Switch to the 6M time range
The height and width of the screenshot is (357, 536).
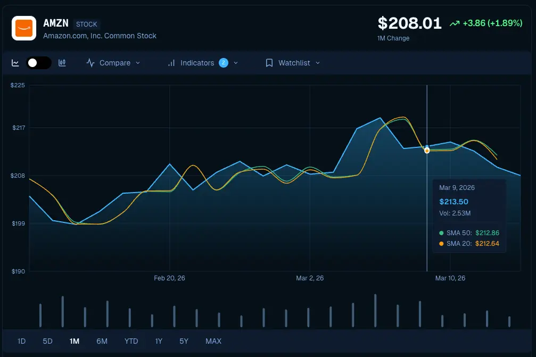tap(102, 341)
